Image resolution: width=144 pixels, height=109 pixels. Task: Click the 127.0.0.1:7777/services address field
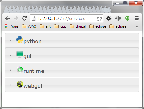tap(66, 19)
